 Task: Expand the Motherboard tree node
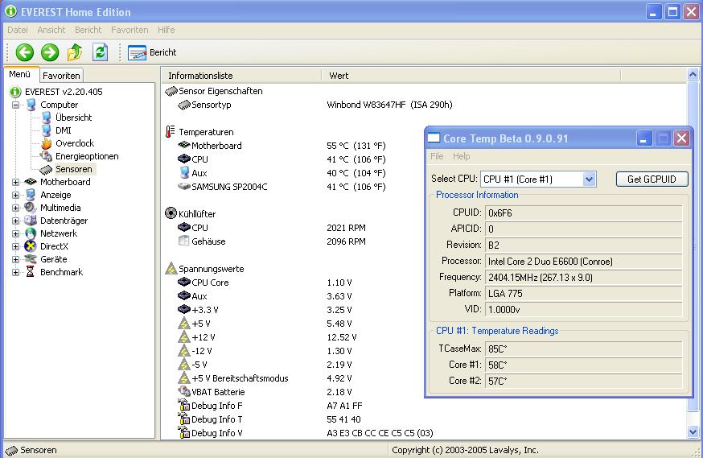tap(16, 182)
